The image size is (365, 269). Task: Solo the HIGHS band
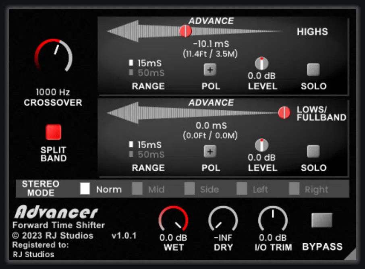(x=313, y=69)
